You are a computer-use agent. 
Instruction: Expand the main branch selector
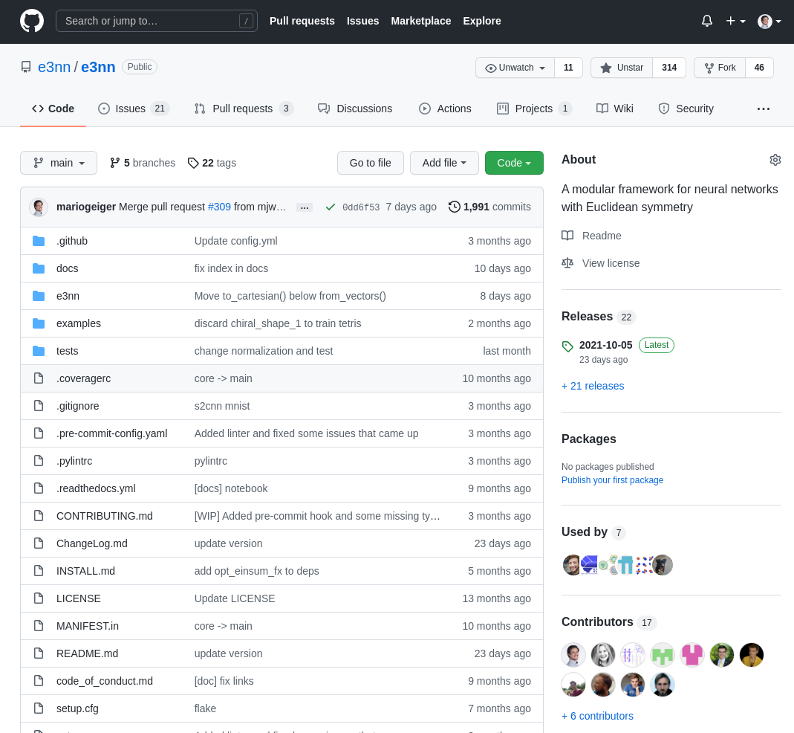[x=59, y=163]
